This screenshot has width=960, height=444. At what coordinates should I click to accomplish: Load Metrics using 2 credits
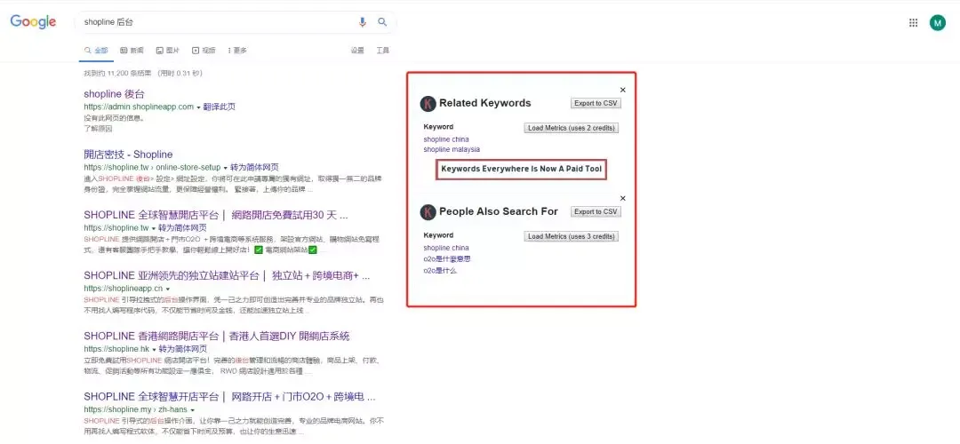[x=572, y=128]
